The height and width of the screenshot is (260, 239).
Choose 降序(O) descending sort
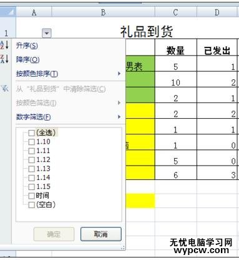[x=28, y=60]
